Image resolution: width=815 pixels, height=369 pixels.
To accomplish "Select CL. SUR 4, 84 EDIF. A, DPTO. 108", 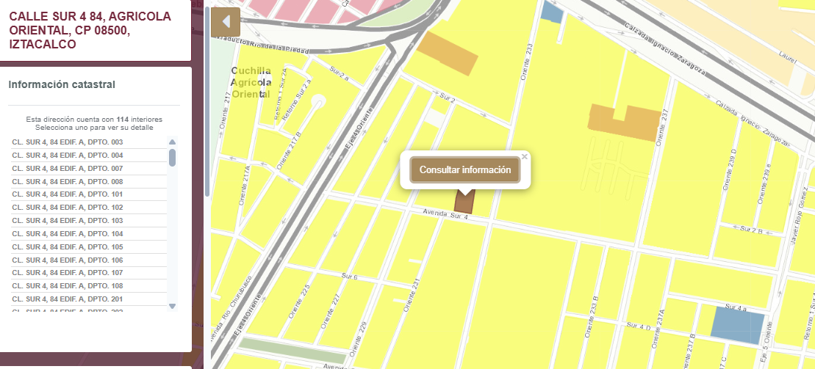I will pyautogui.click(x=88, y=286).
